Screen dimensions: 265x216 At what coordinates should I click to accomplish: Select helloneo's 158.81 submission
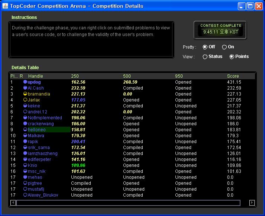pos(78,129)
